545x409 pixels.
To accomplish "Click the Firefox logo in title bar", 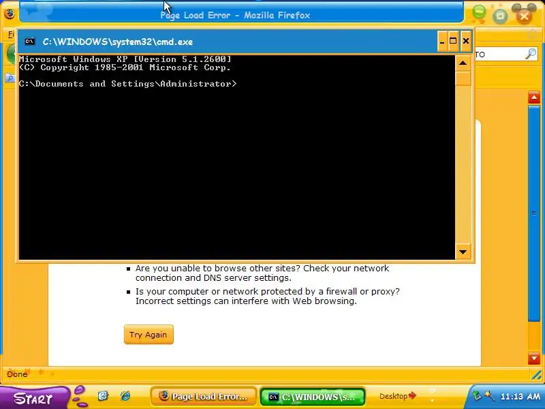I will coord(10,14).
